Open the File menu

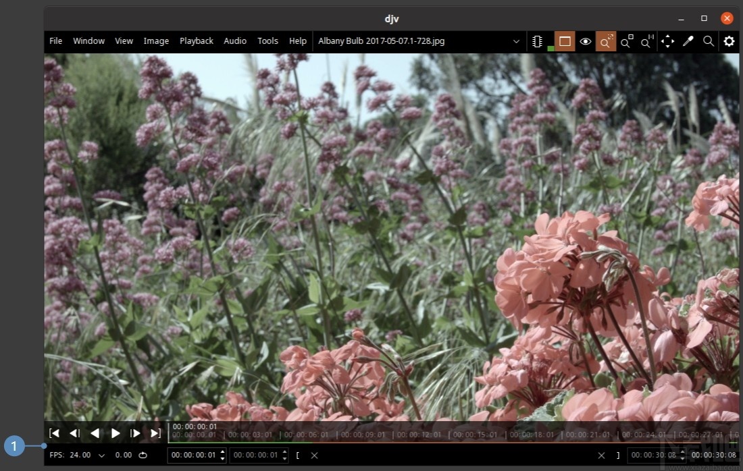tap(55, 41)
